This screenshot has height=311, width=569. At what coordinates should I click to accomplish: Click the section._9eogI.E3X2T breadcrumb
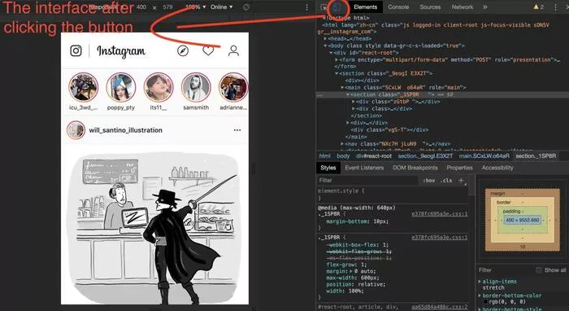(x=425, y=155)
